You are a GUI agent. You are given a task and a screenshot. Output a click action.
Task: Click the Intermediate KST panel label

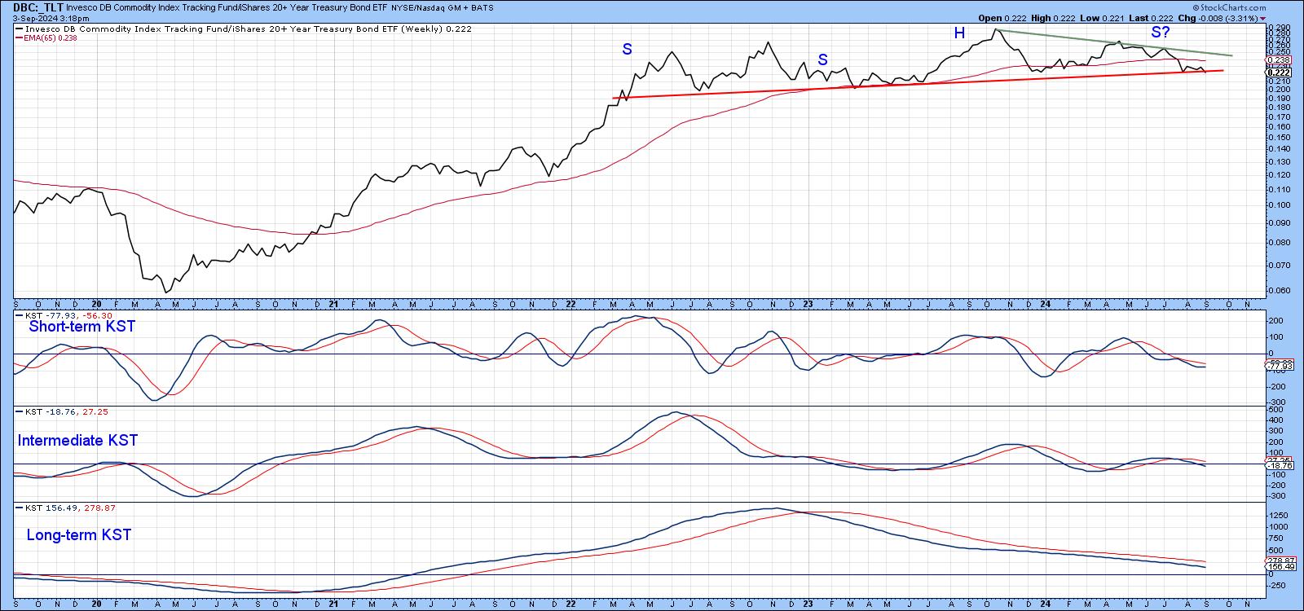coord(78,441)
